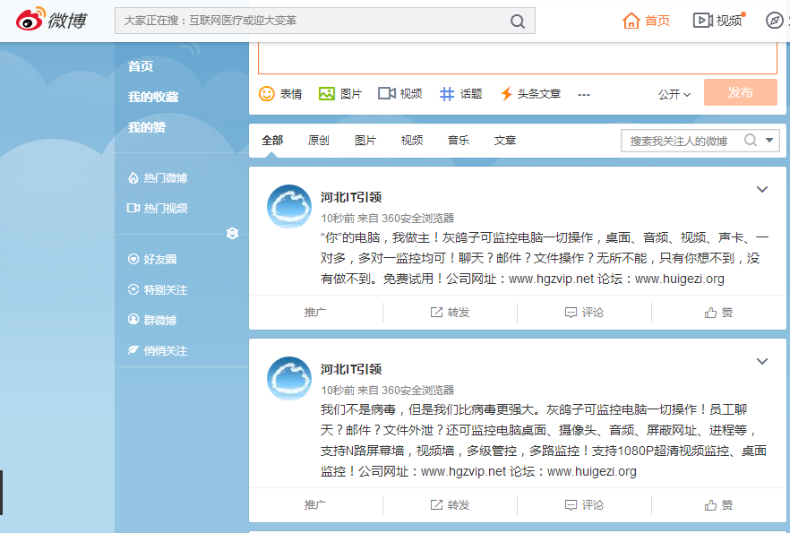Expand the followed-search options dropdown arrow
Image resolution: width=790 pixels, height=533 pixels.
[x=769, y=140]
